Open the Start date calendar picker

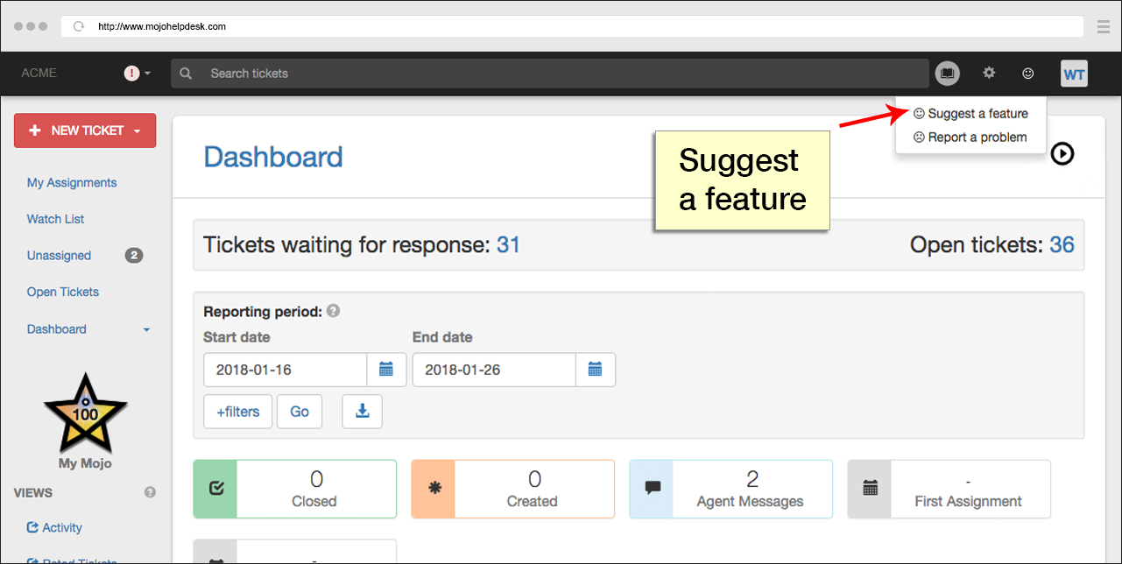pos(387,370)
